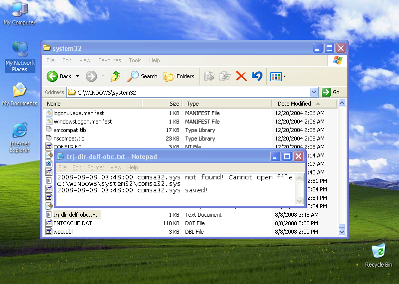The image size is (399, 284).
Task: Click the MANIFEST File type of logonui.exe.manifest
Action: pos(202,113)
